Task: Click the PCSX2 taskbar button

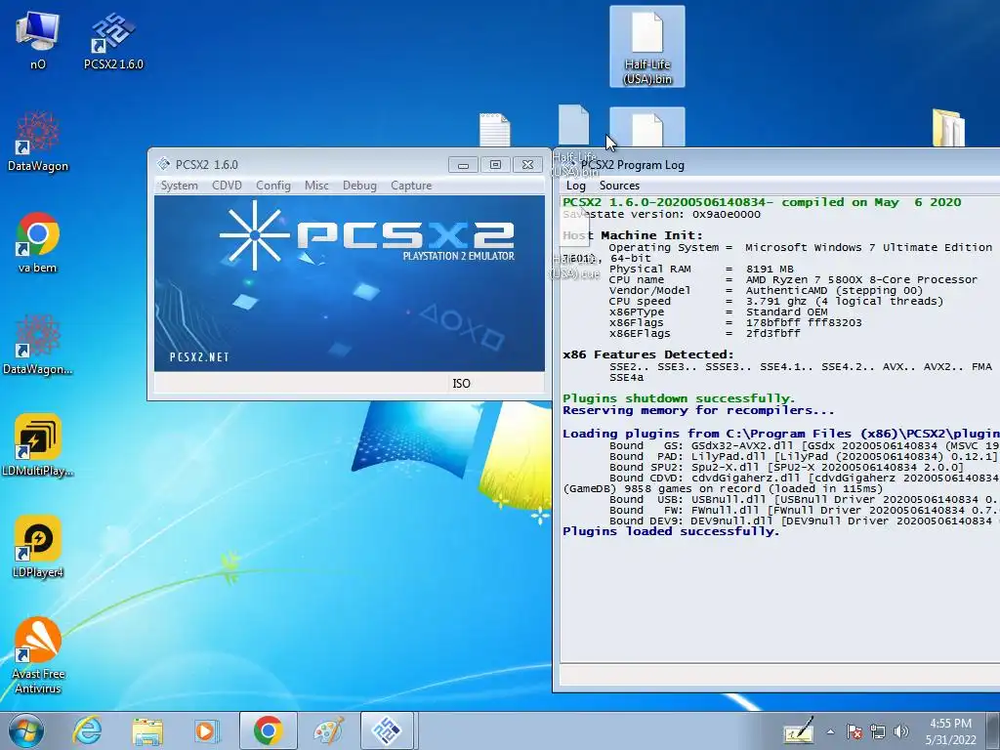Action: tap(387, 730)
